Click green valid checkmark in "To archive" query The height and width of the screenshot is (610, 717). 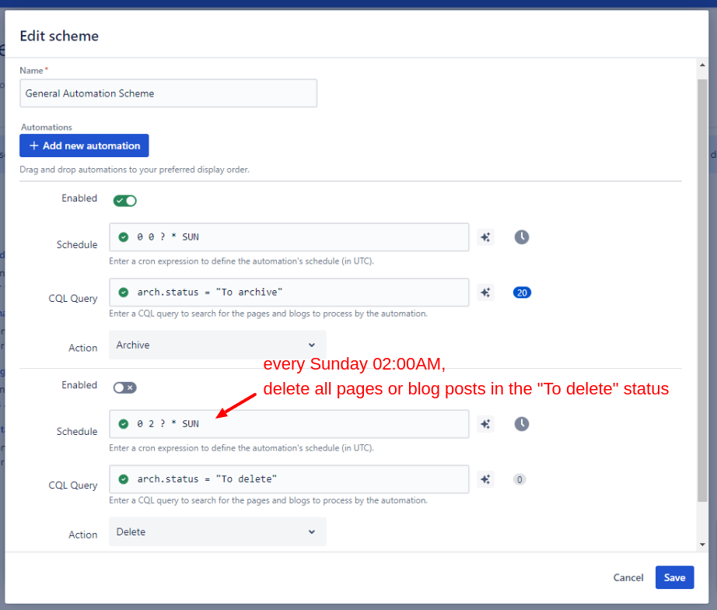(123, 293)
